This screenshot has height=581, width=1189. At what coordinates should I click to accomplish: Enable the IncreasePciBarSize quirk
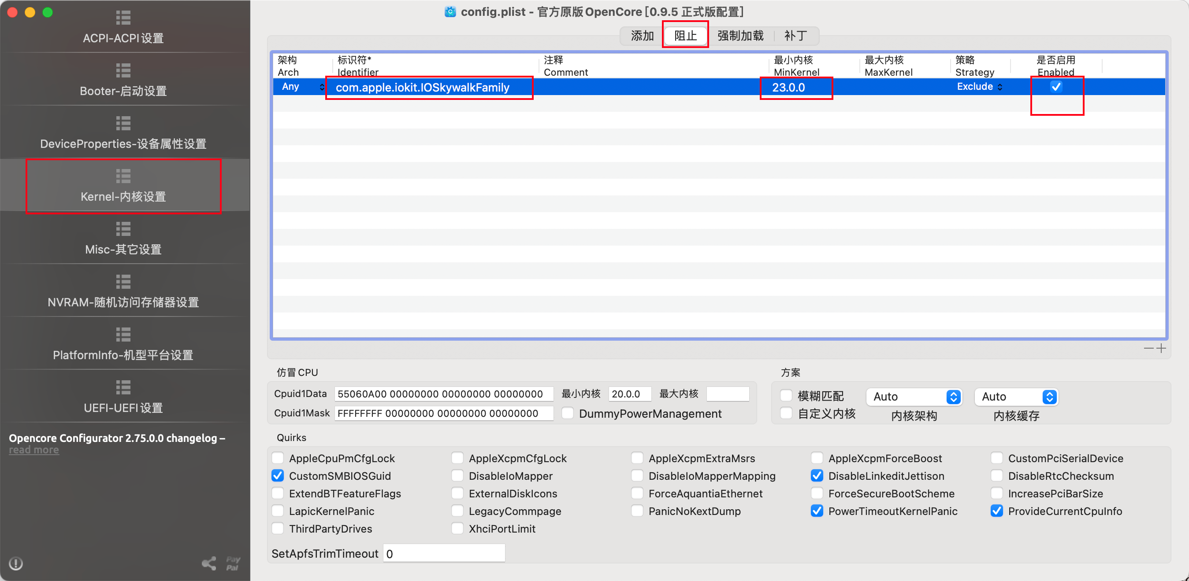tap(997, 493)
